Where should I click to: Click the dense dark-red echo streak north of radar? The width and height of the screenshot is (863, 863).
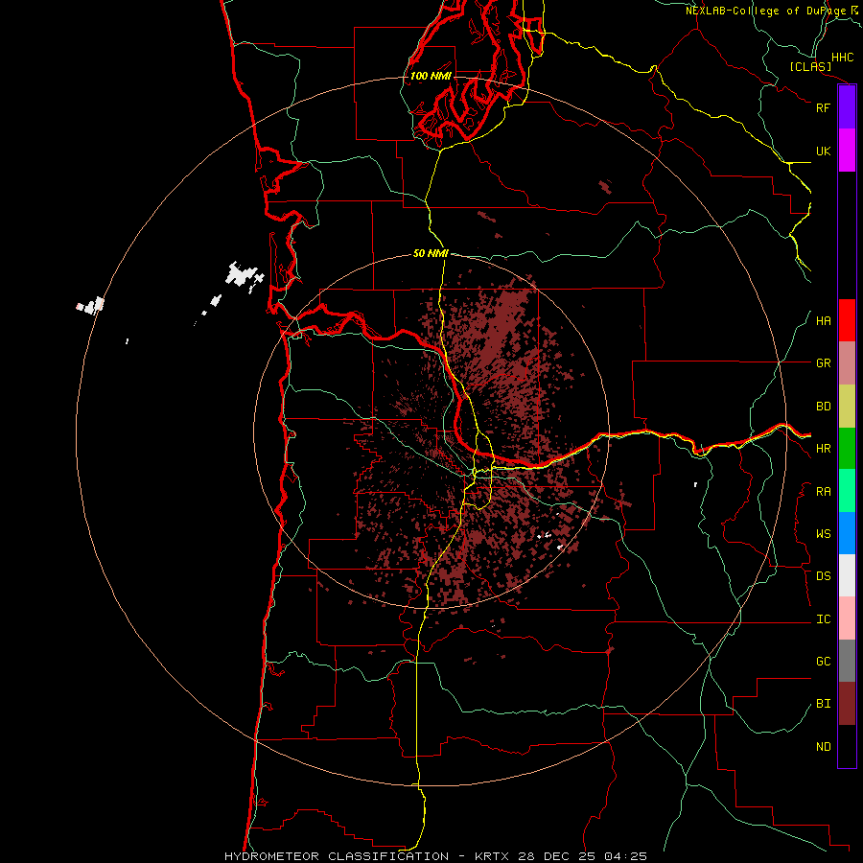coord(500,328)
